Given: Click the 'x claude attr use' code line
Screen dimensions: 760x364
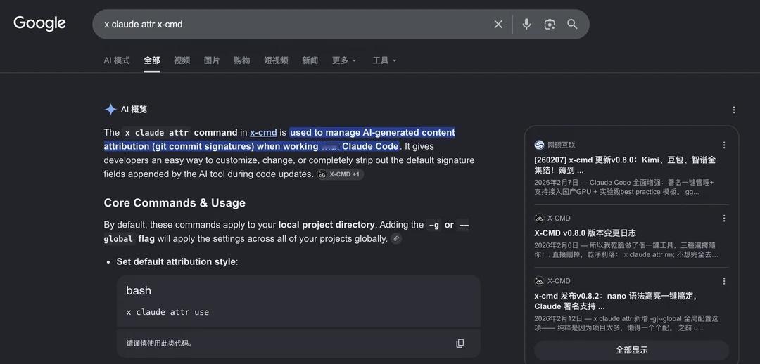Looking at the screenshot, I should pyautogui.click(x=167, y=312).
